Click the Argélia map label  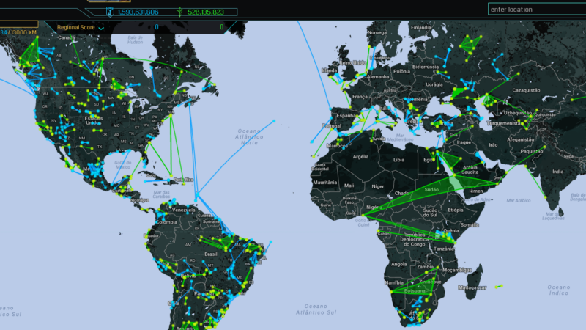360,156
